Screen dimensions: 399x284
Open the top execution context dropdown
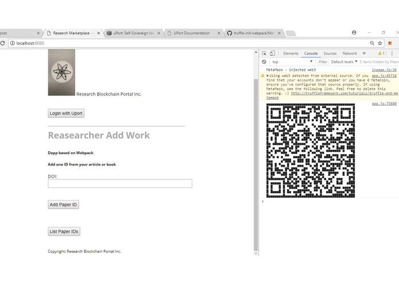[292, 62]
